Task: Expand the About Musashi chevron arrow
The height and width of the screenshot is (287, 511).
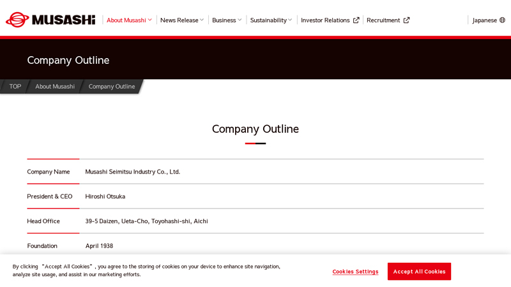Action: tap(150, 20)
